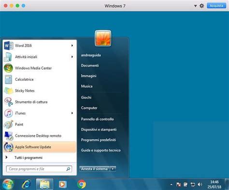Open Musica folder link
This screenshot has height=190, width=229.
tap(87, 86)
